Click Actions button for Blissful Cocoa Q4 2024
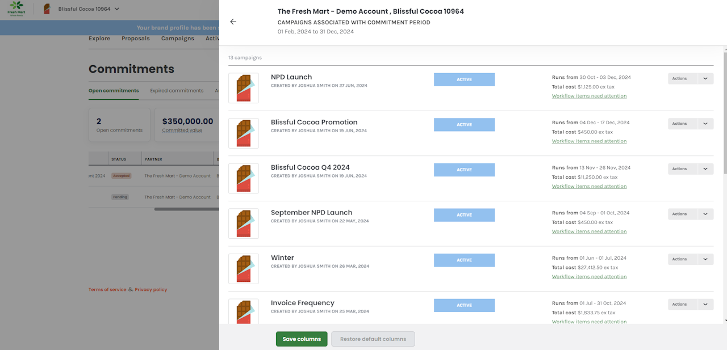The image size is (727, 350). (x=682, y=168)
